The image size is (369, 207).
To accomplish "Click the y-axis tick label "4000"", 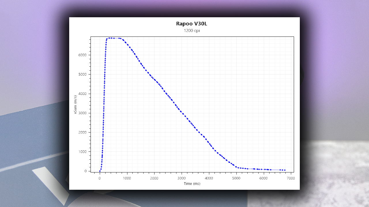I will (83, 94).
